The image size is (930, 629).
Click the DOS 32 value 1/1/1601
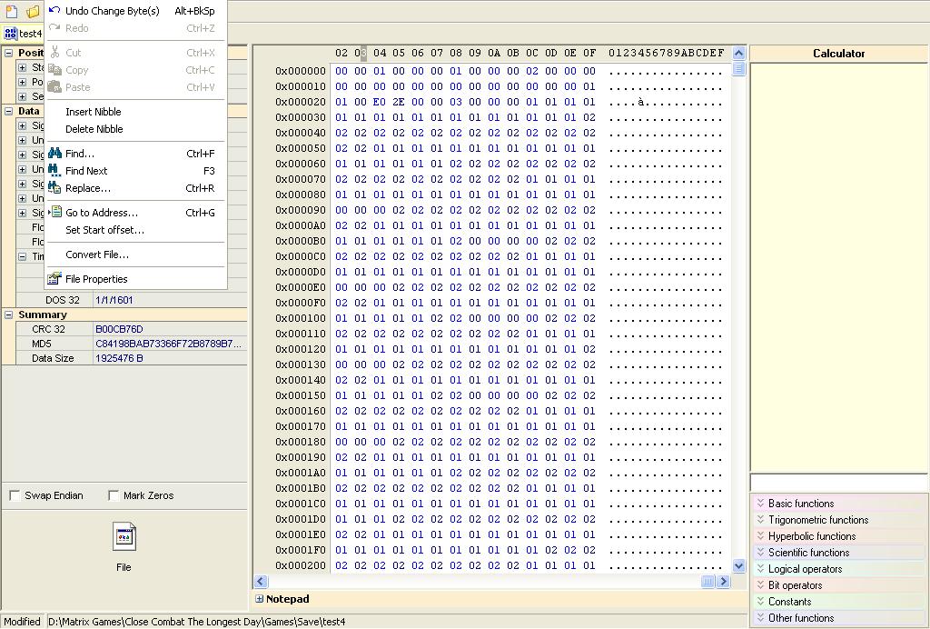[114, 300]
